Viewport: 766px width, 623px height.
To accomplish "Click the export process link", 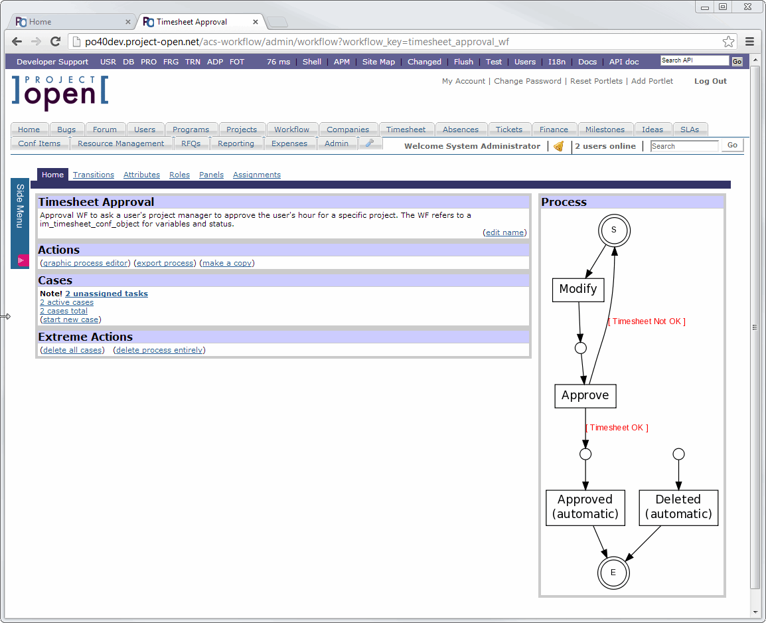I will click(165, 263).
